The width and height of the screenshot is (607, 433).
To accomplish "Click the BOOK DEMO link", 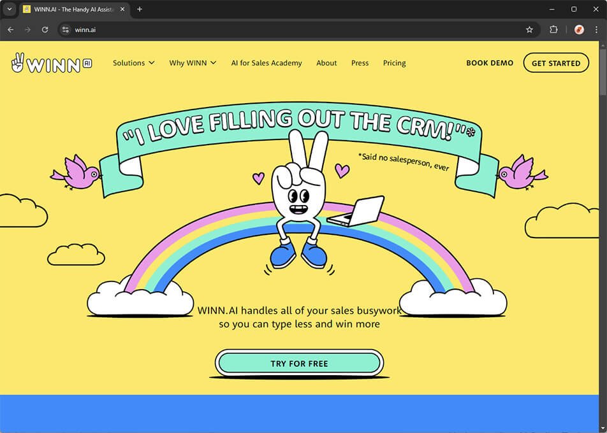I will [490, 63].
